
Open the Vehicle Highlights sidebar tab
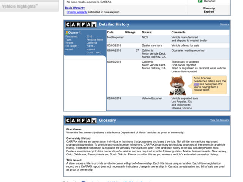[x=29, y=6]
